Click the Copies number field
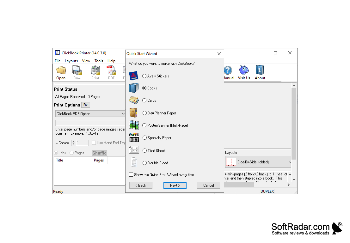 [82, 143]
